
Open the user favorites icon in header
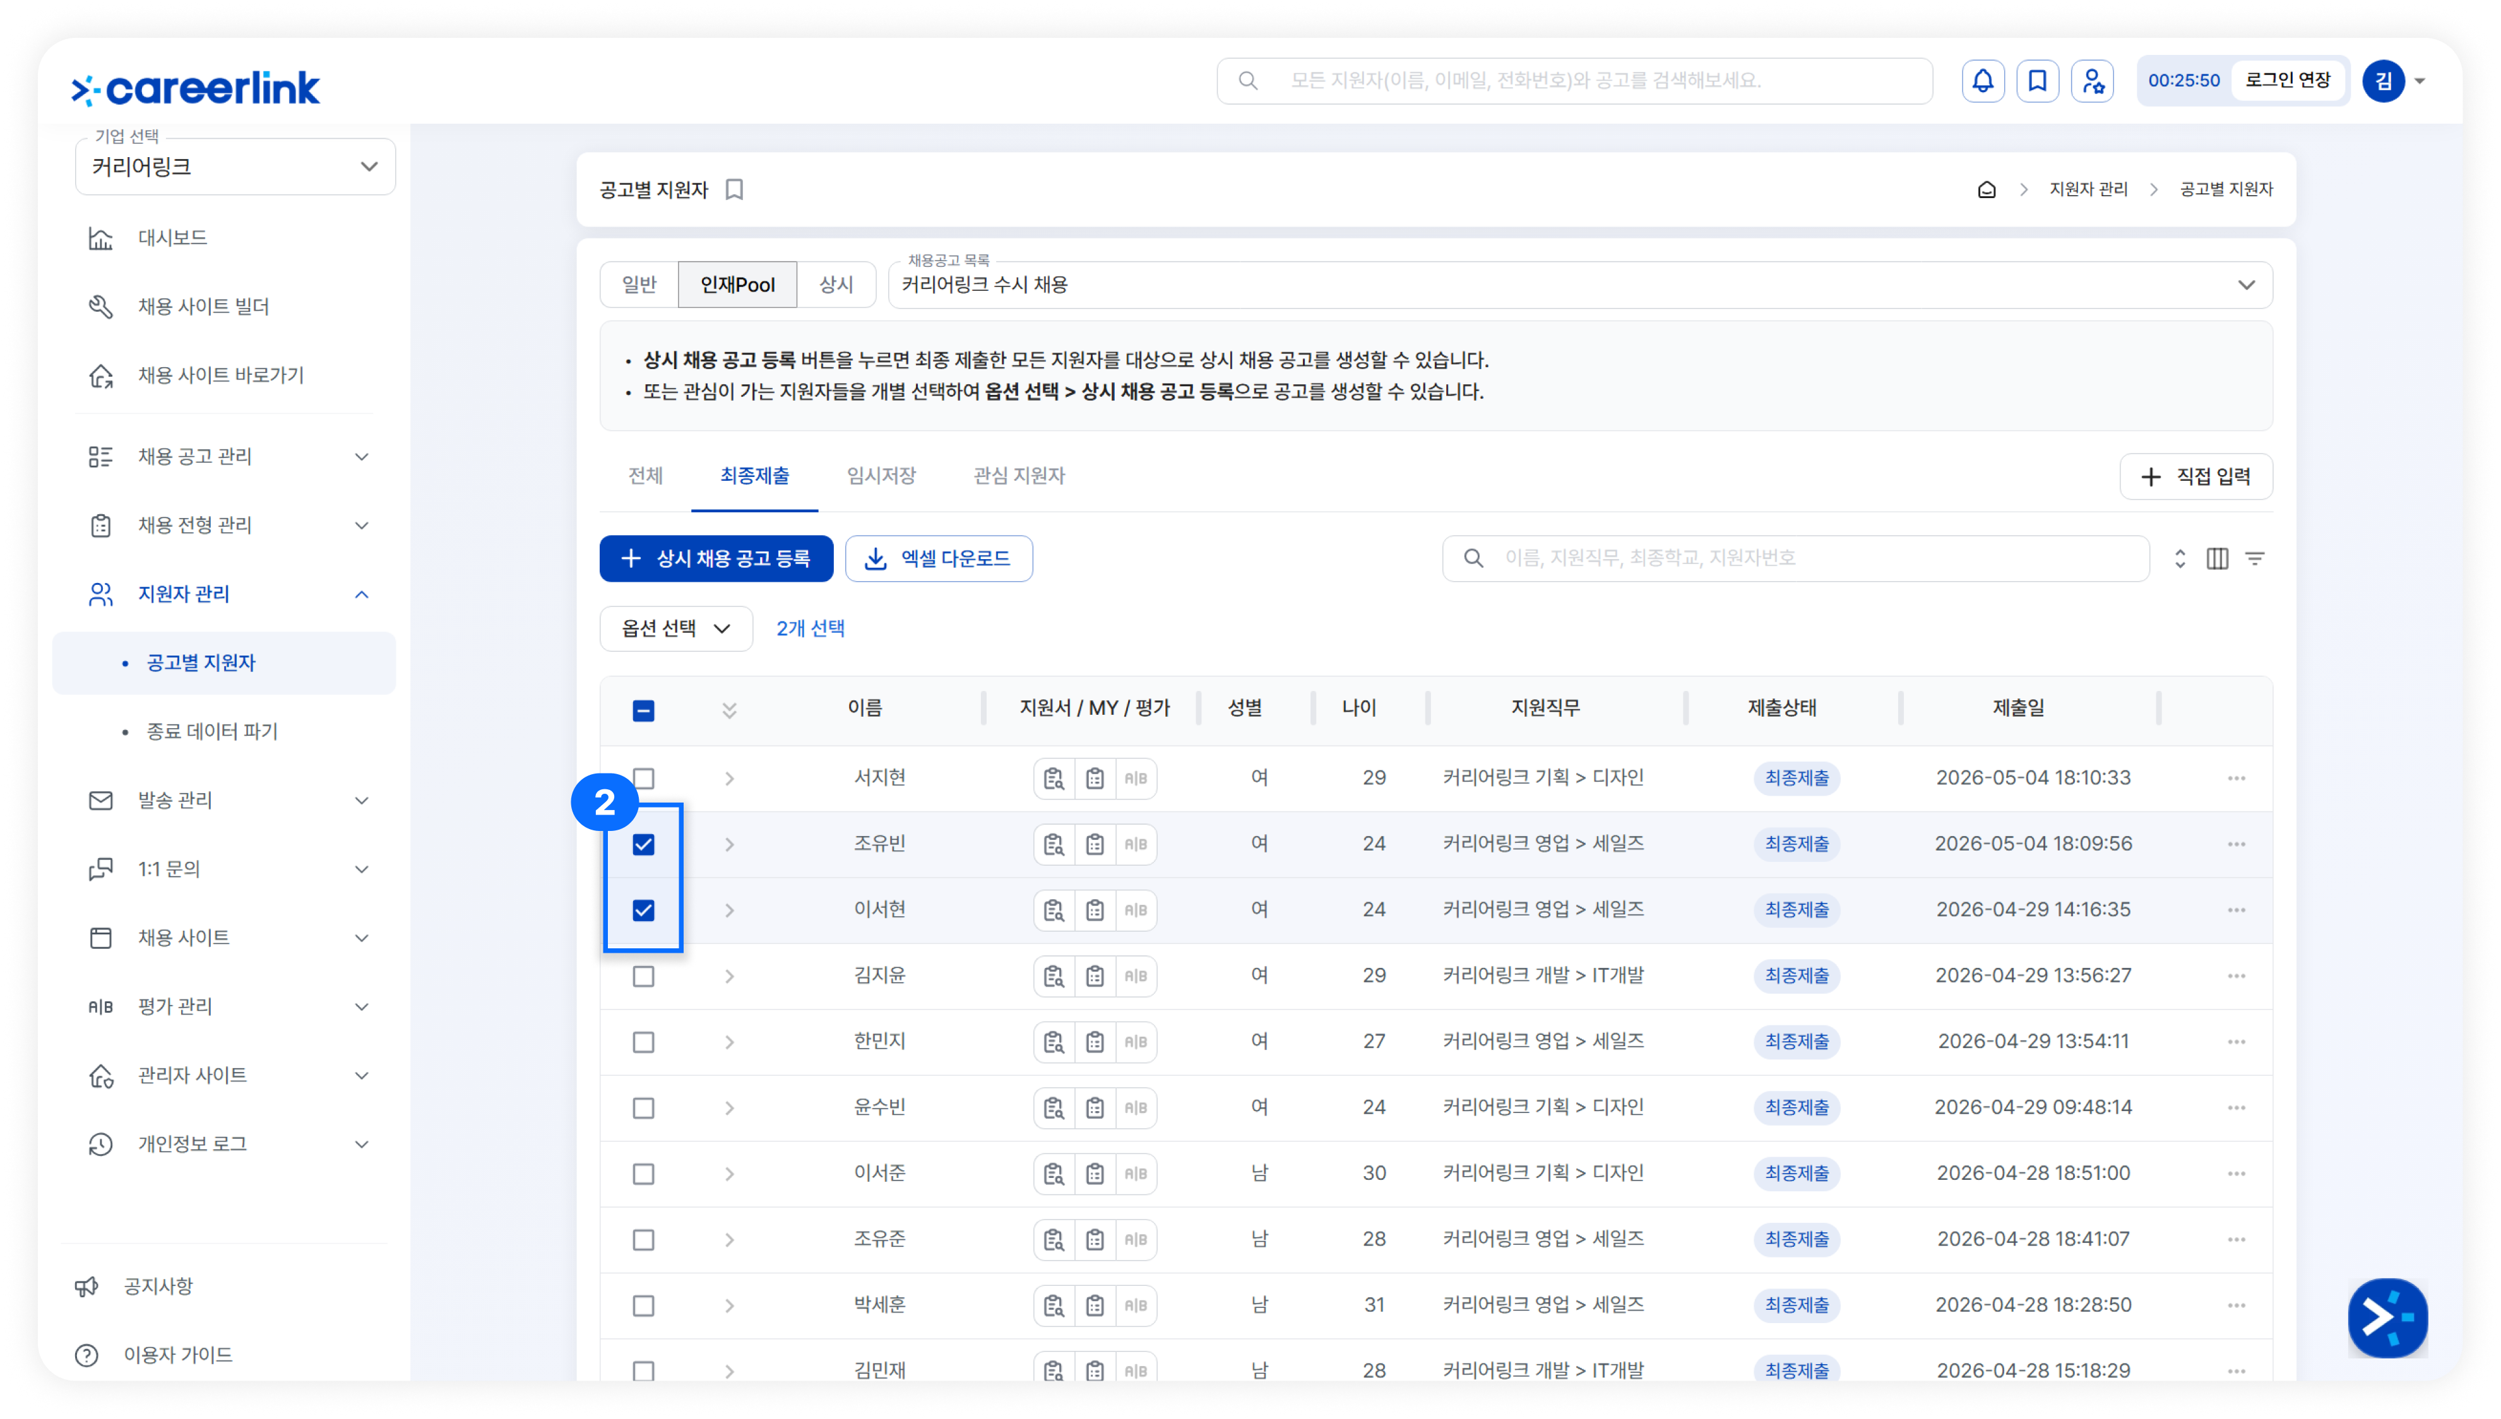tap(2093, 81)
